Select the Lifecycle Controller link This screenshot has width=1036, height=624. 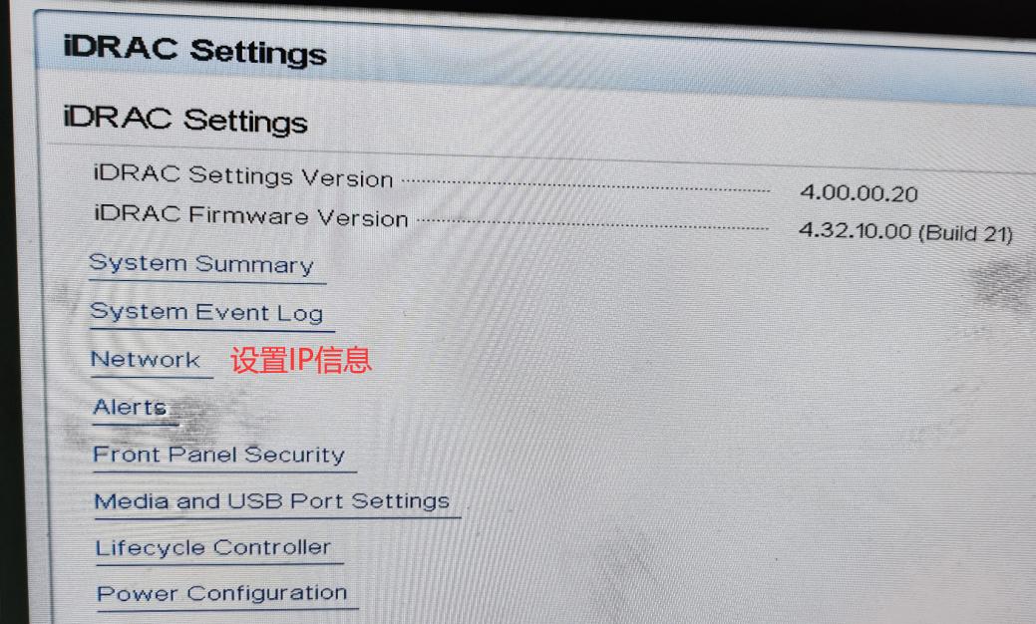point(212,547)
